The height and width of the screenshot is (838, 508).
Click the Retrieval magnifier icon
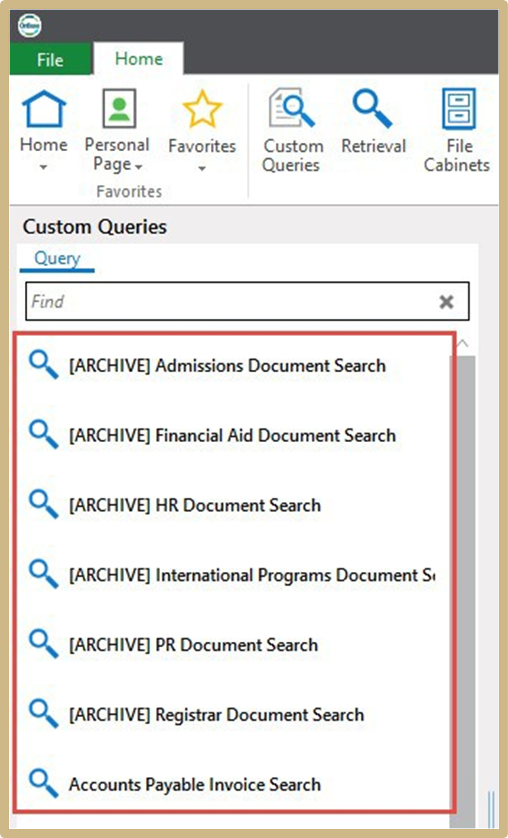pos(373,109)
